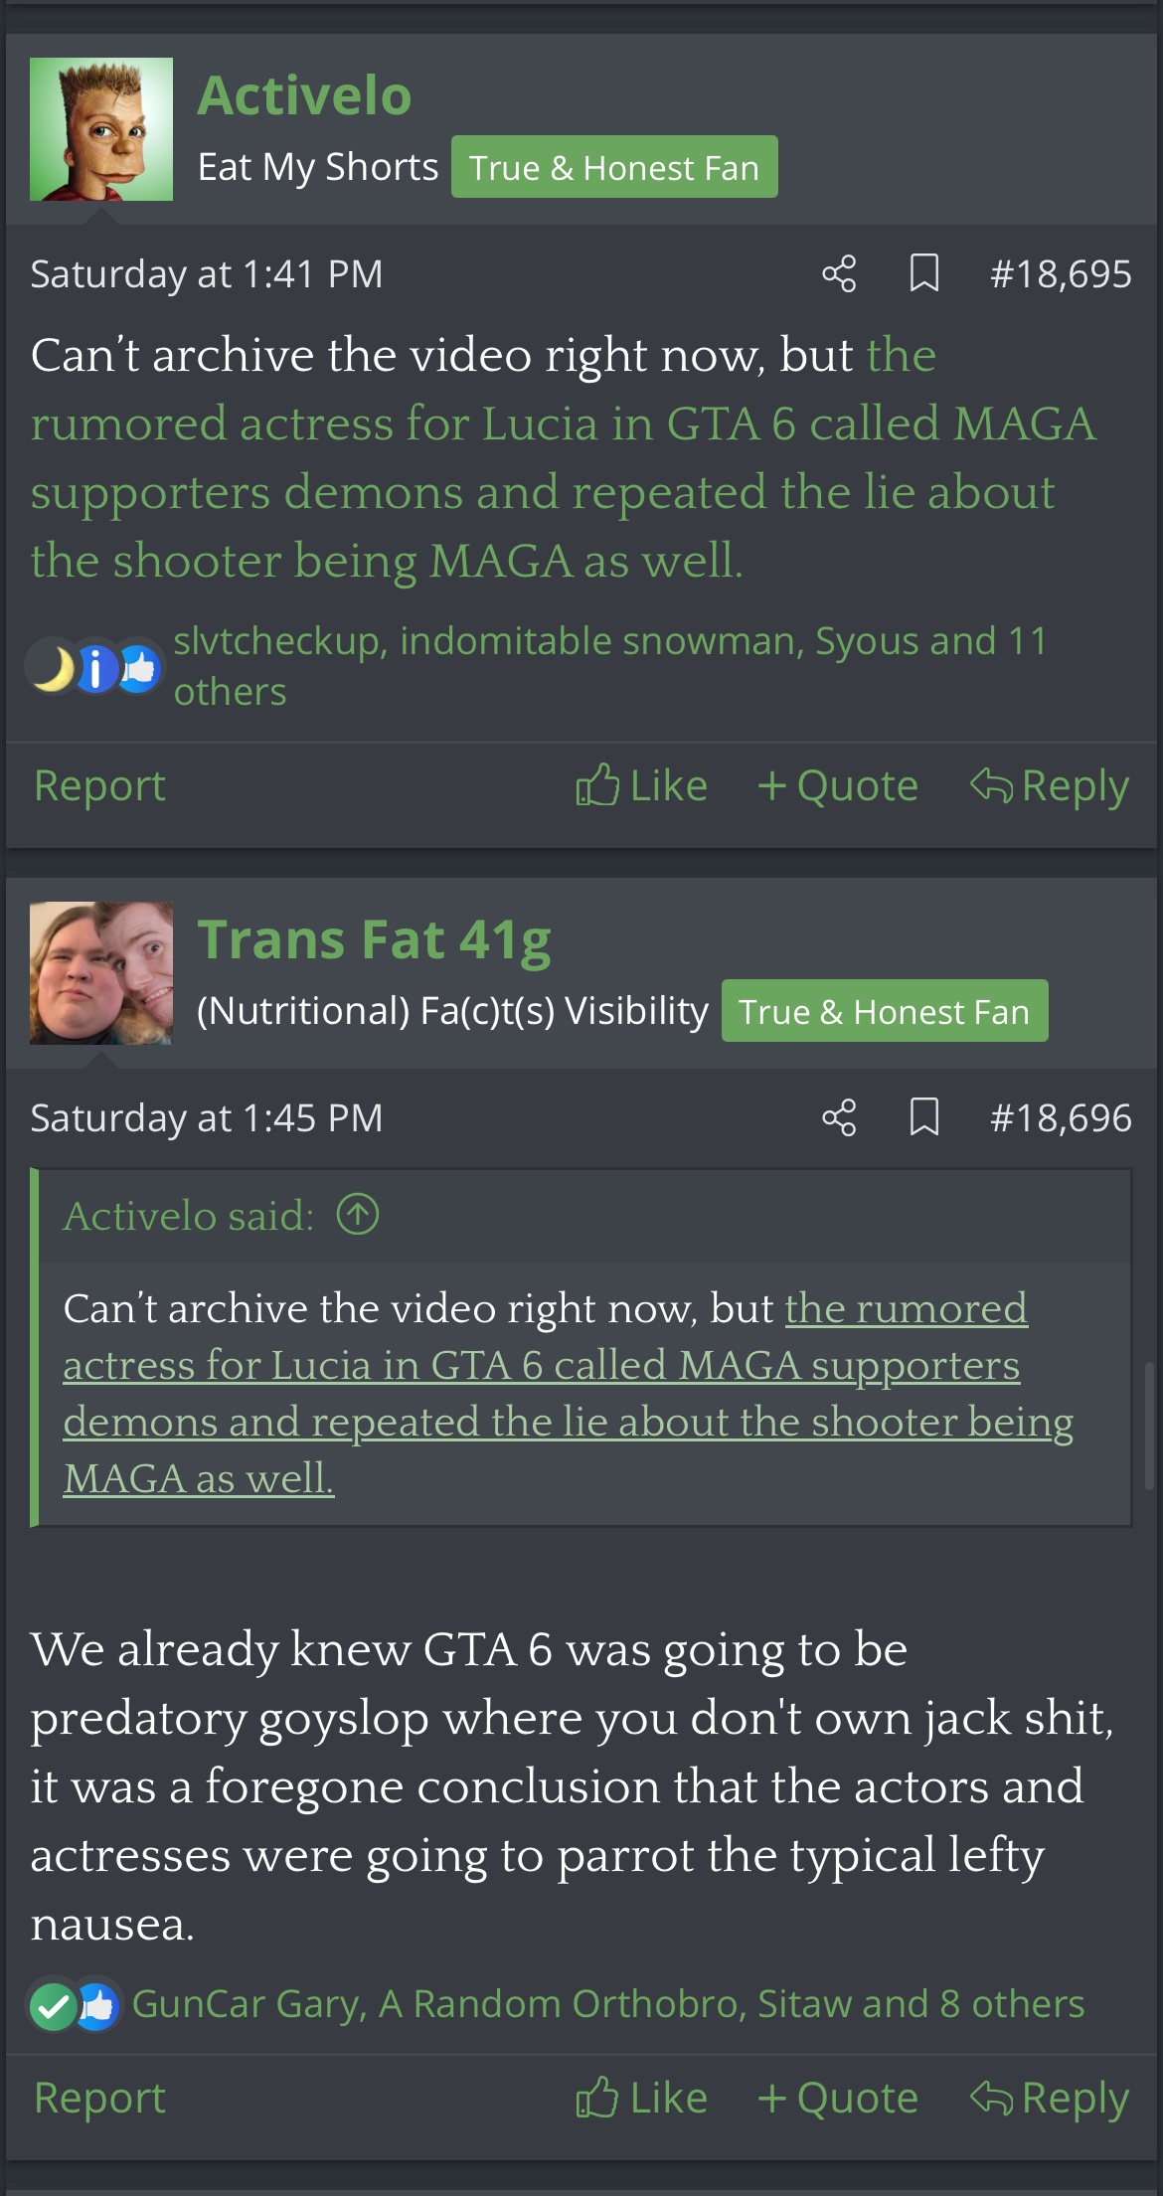Screen dimensions: 1163x2196
Task: Open Activelo's profile avatar
Action: [x=101, y=129]
